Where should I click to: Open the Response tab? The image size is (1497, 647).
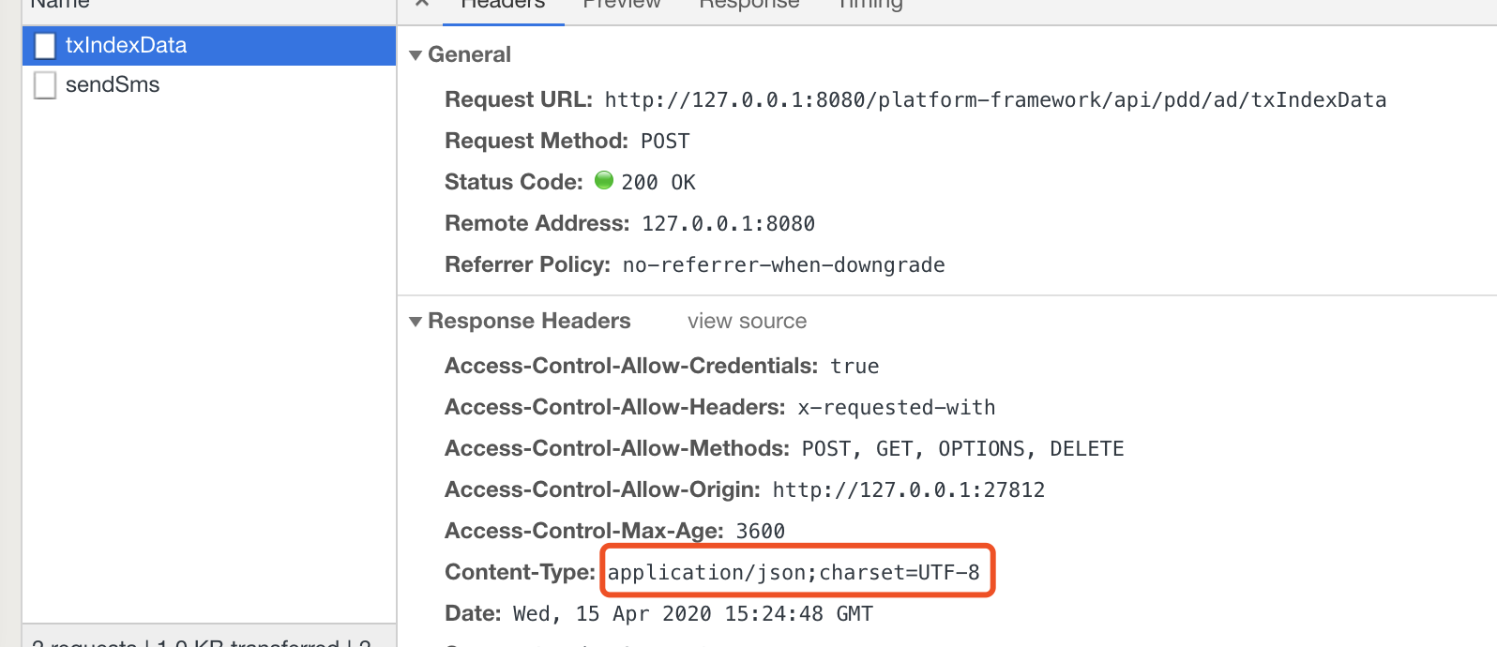[x=749, y=5]
